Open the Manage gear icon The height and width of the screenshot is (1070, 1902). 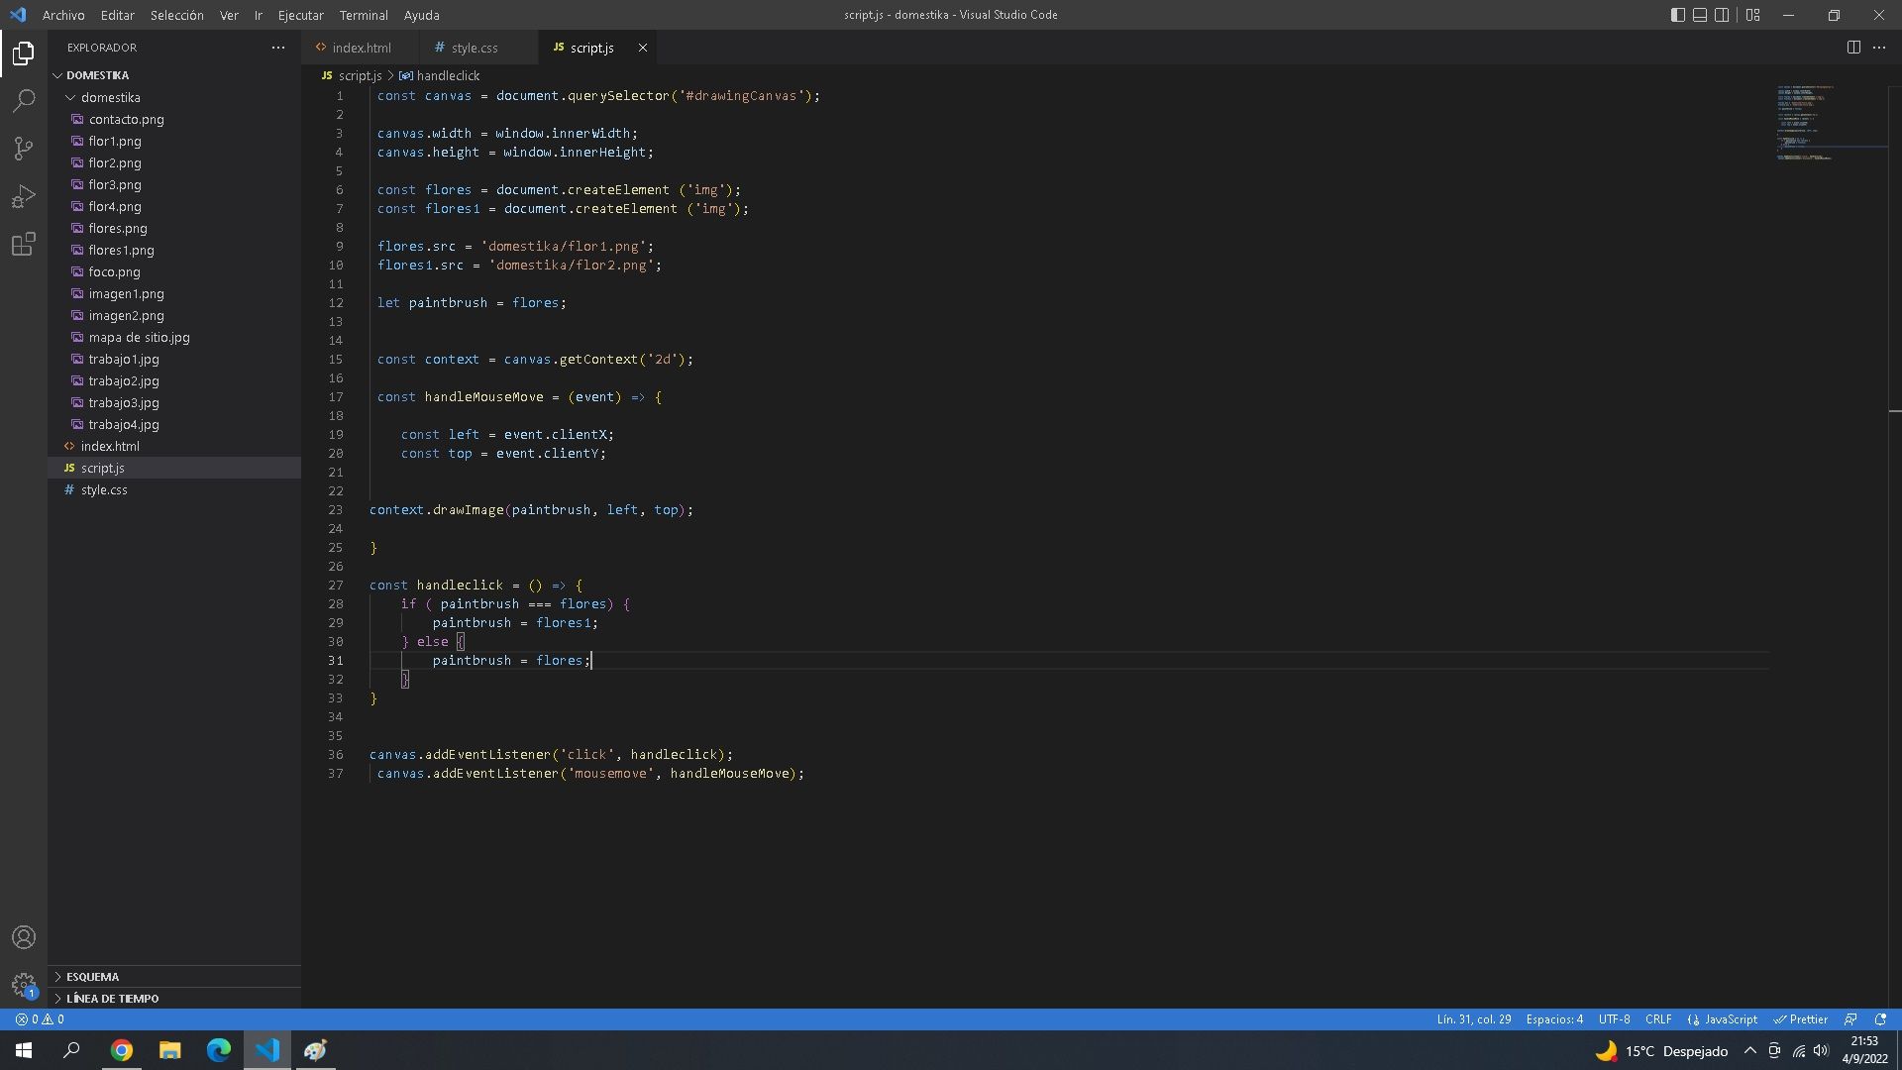click(x=24, y=985)
